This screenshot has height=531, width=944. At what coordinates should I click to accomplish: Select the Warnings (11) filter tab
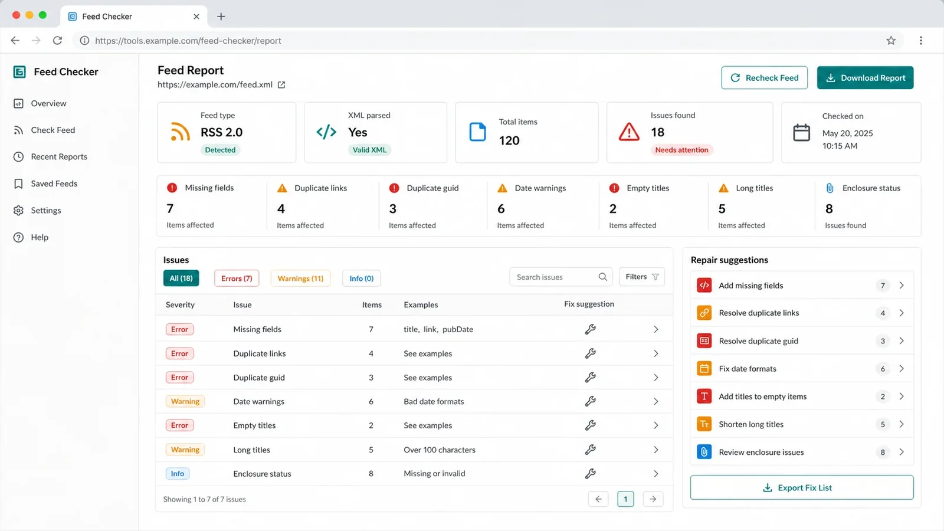[300, 278]
